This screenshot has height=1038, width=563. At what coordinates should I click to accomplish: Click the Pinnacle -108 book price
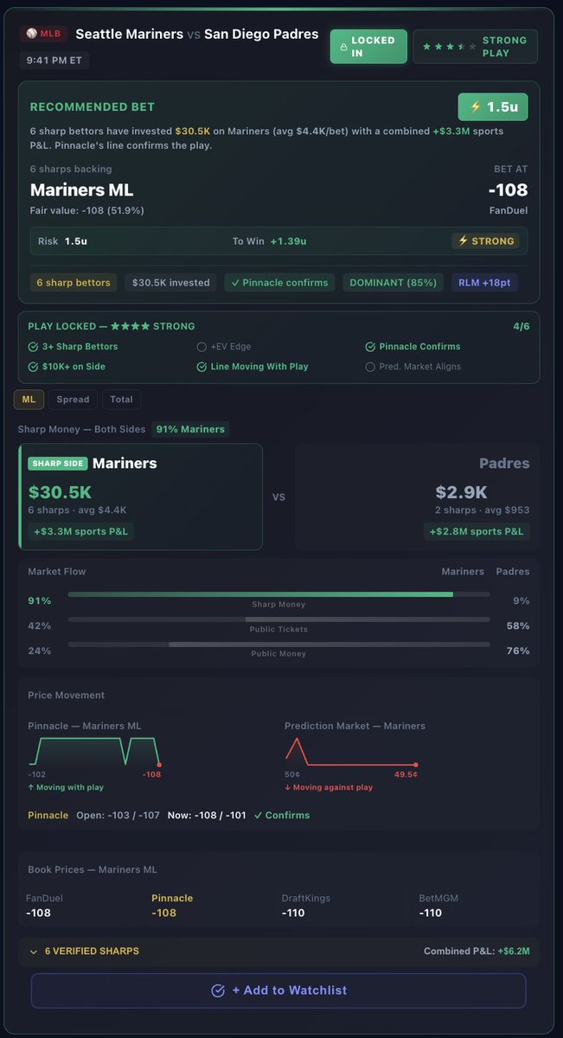coord(172,906)
